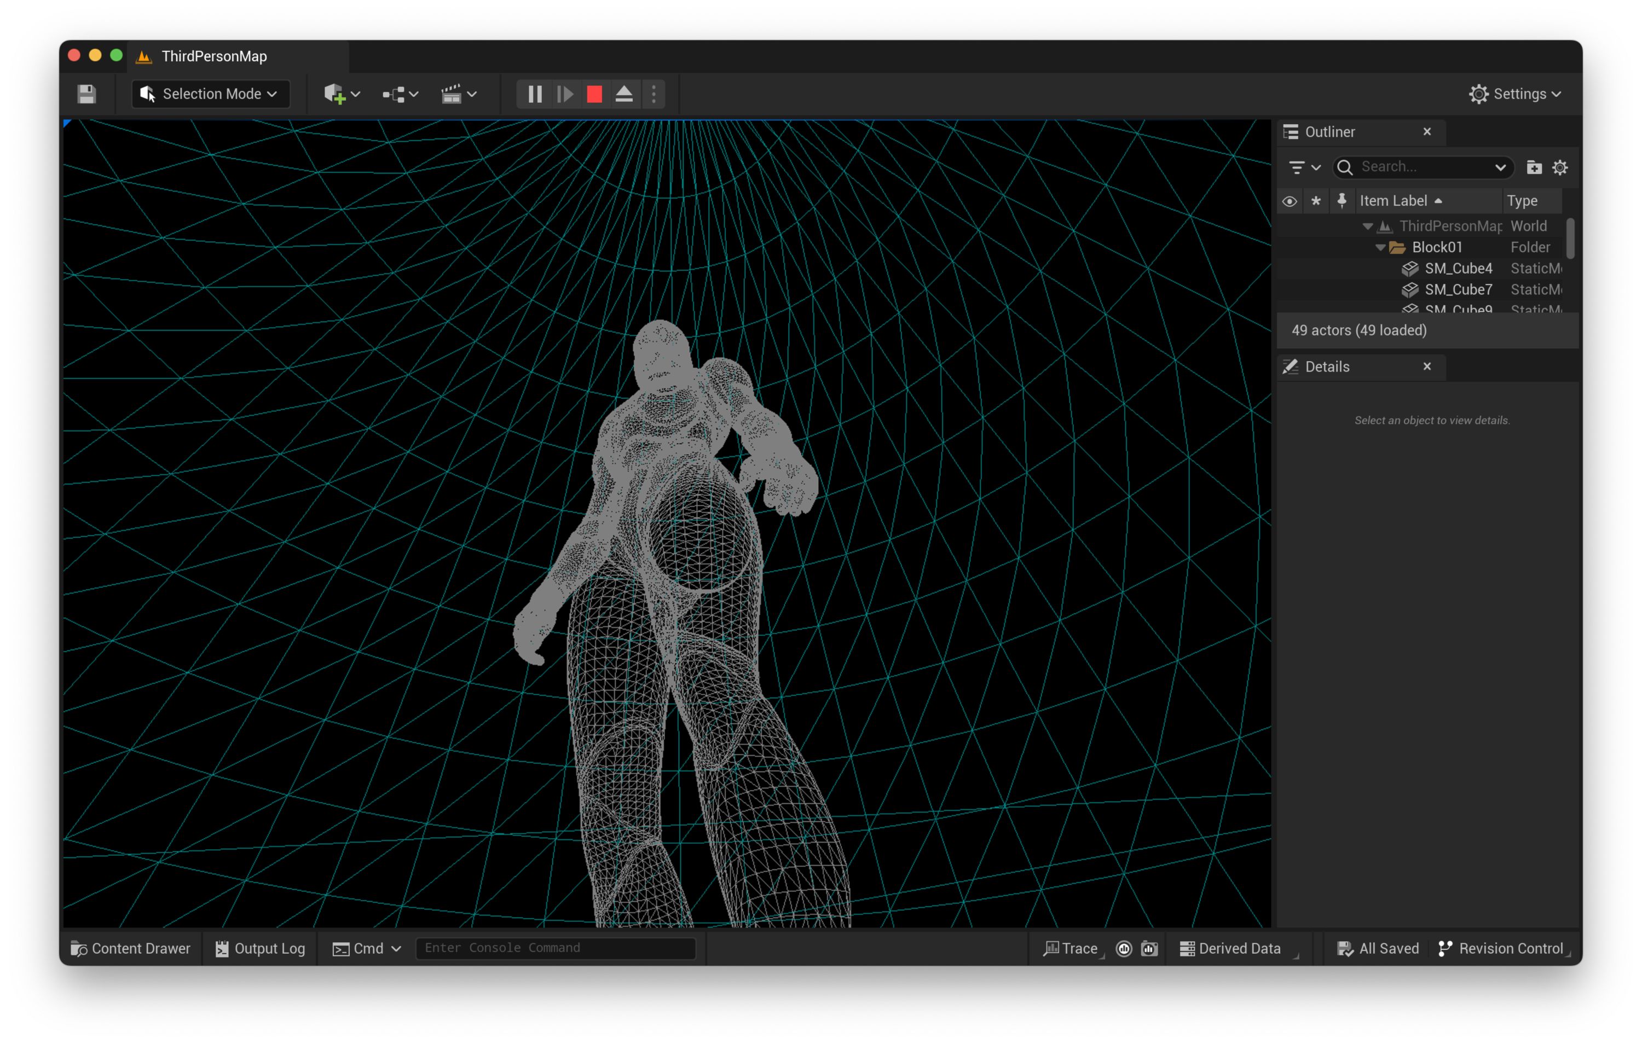Click the '49 actors (49 loaded)' status text
The image size is (1642, 1044).
[1359, 330]
